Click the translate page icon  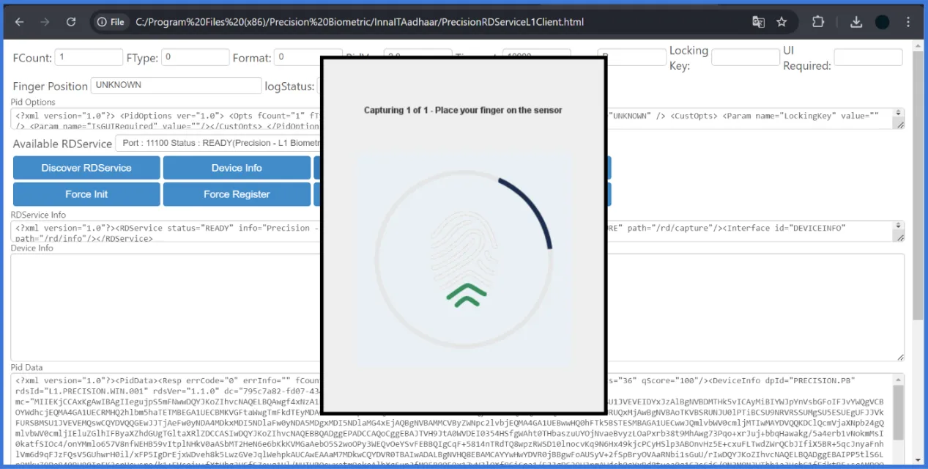(x=758, y=22)
